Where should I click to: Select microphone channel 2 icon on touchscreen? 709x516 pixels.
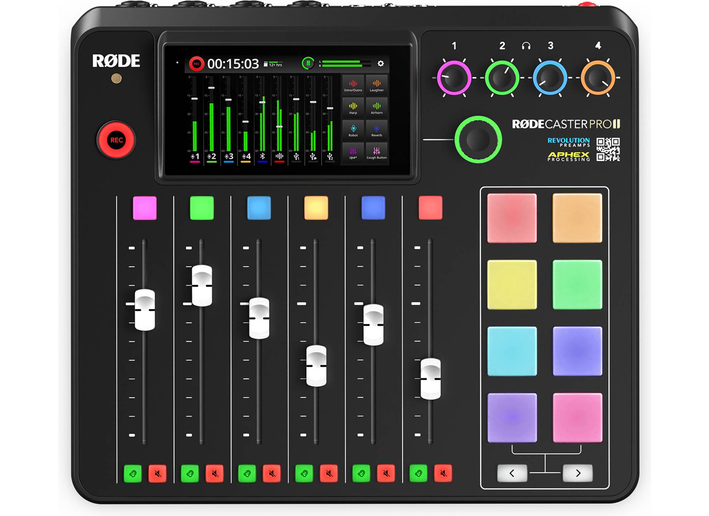coord(212,157)
